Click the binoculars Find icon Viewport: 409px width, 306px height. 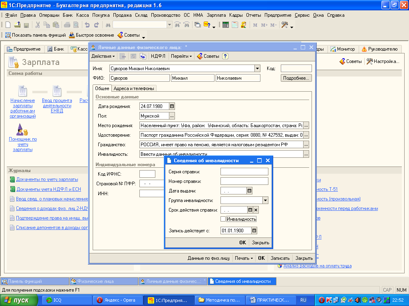[108, 25]
